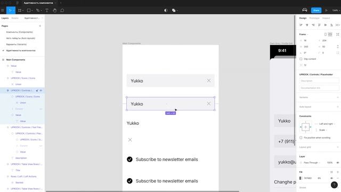This screenshot has width=341, height=192.
Task: Open the Left and right constraint dropdown
Action: coord(327,124)
